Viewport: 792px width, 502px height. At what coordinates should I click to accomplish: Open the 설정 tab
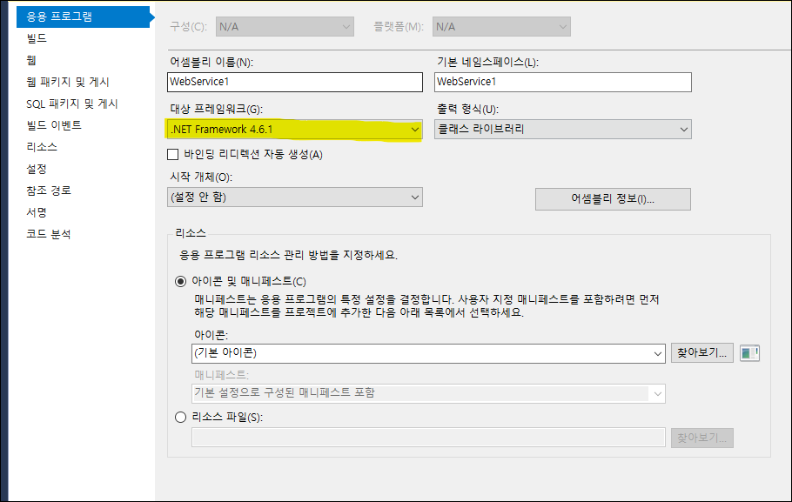coord(37,169)
